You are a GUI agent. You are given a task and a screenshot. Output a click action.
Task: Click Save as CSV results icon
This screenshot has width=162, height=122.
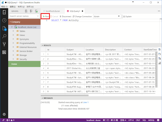pyautogui.click(x=159, y=50)
